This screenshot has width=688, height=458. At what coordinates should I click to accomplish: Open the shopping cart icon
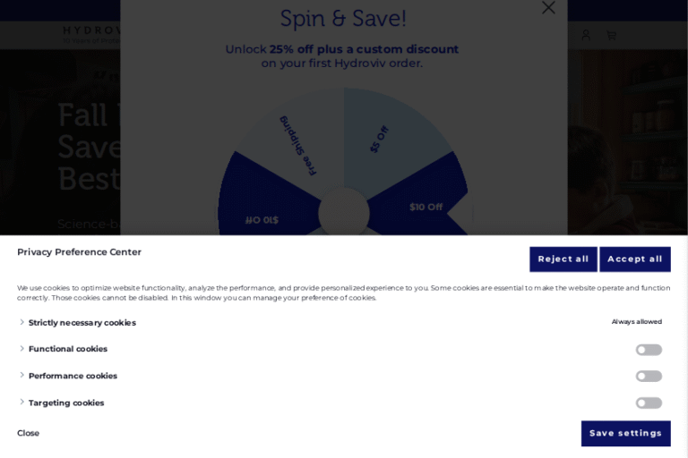[x=612, y=35]
